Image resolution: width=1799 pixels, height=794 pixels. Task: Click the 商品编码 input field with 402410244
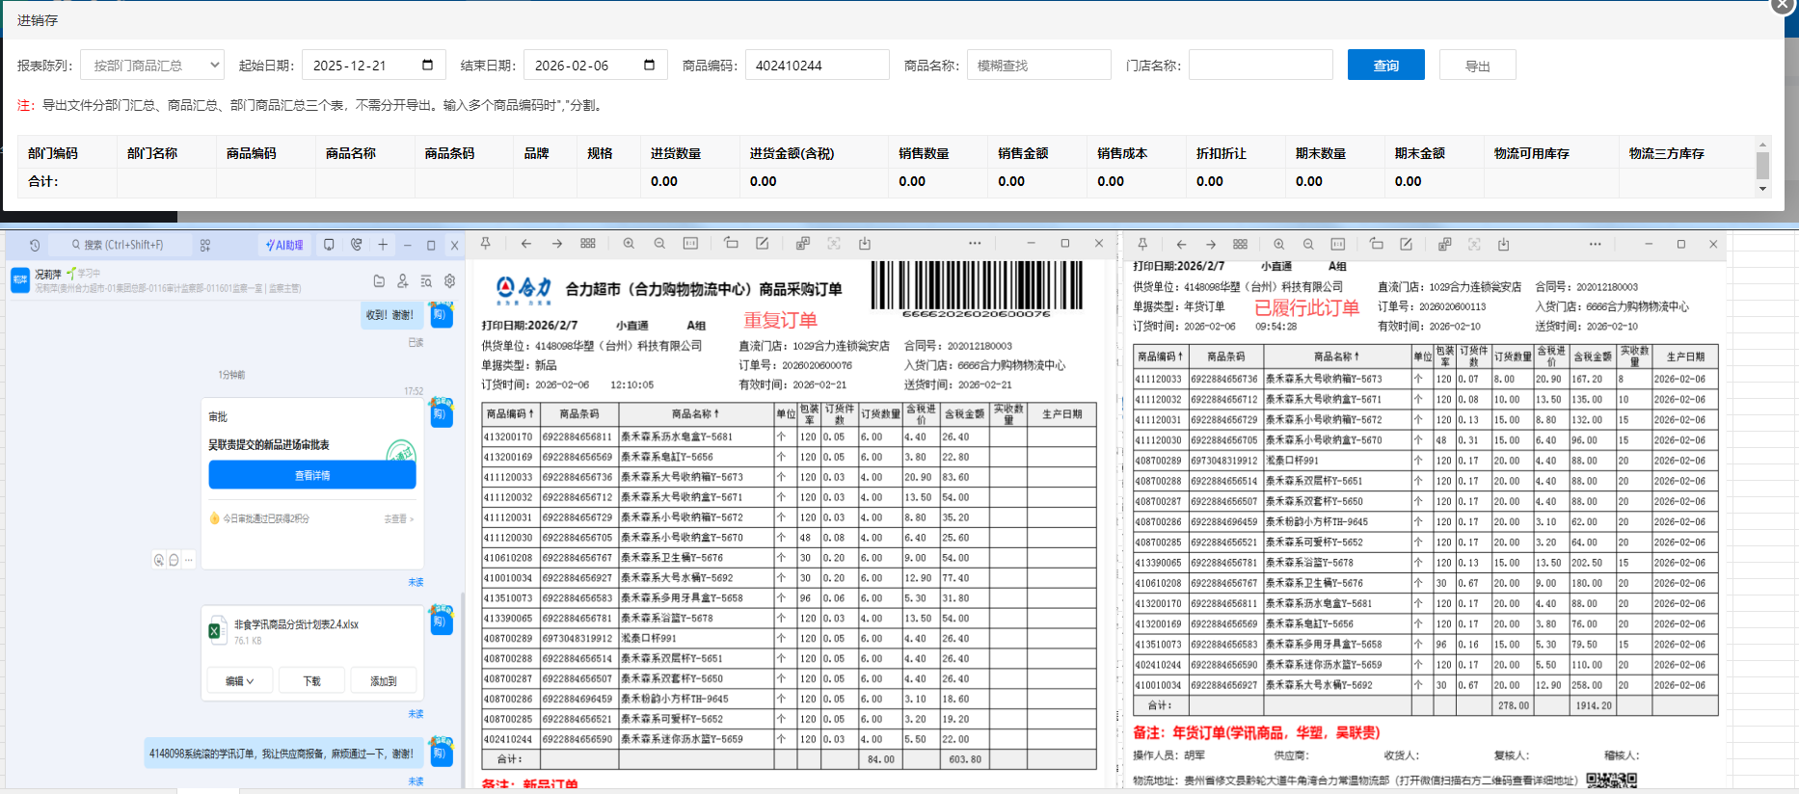coord(816,66)
